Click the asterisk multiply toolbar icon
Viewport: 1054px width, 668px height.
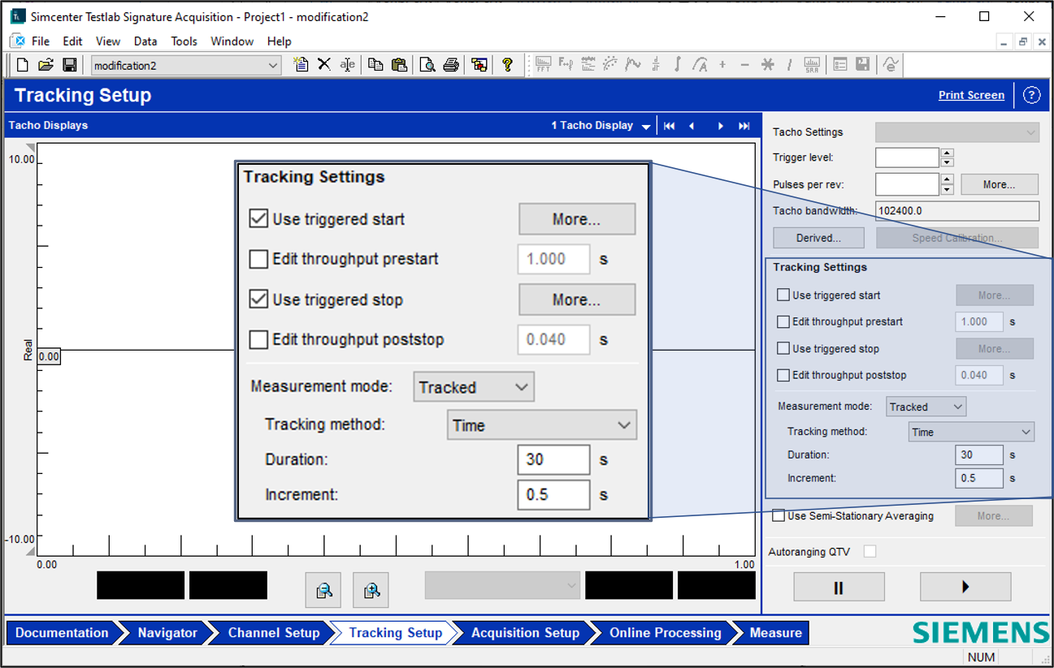767,65
